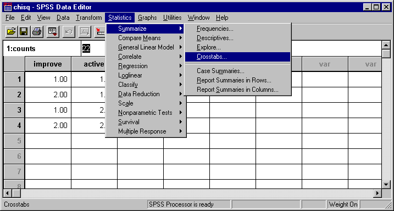This screenshot has height=211, width=394.
Task: Expand the Correlate submenu
Action: [x=145, y=57]
